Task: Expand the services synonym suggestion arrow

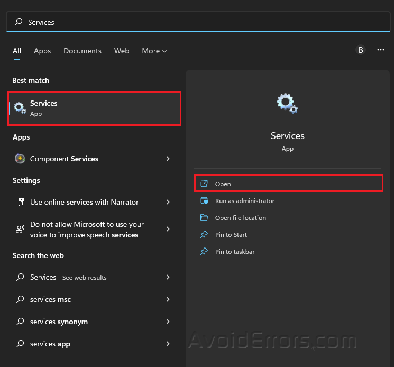Action: point(168,322)
